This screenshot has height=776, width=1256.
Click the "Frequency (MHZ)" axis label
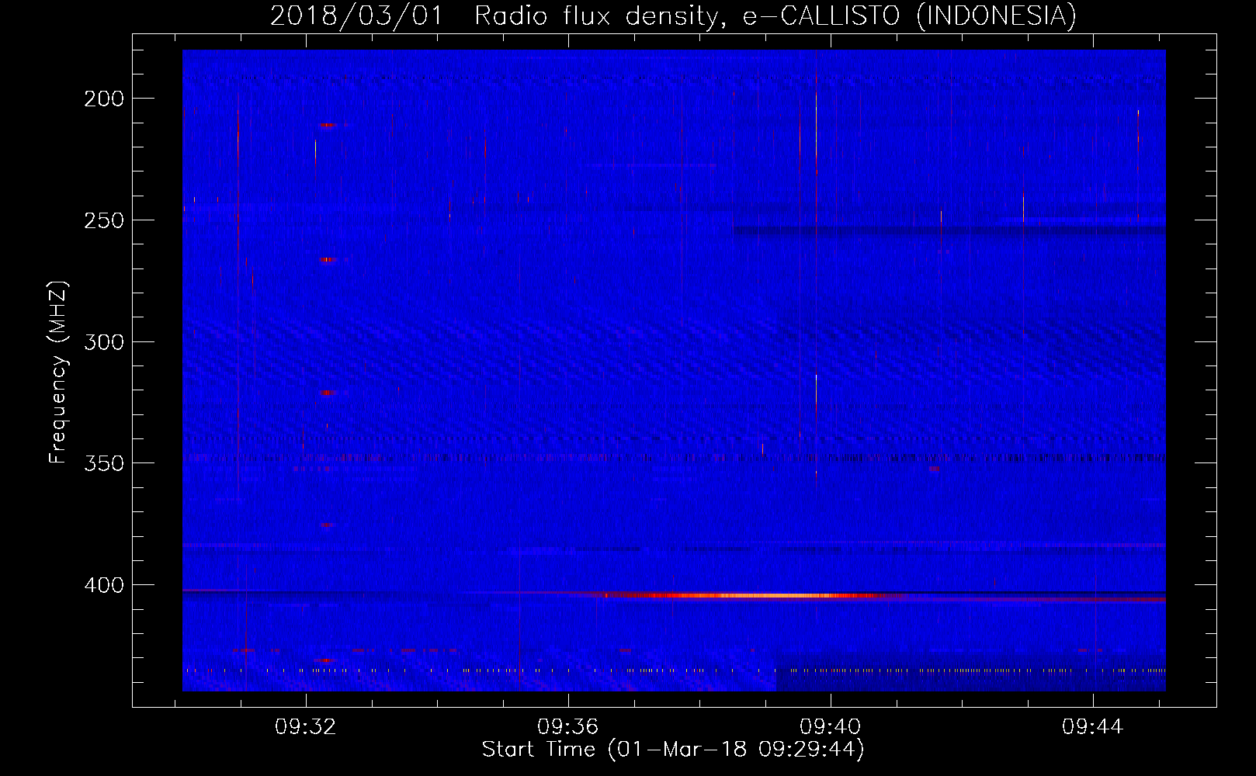click(x=58, y=372)
